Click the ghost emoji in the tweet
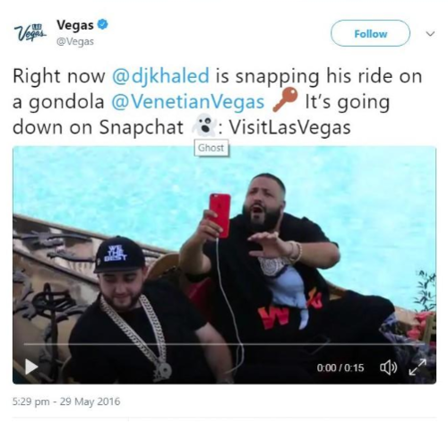 point(204,126)
